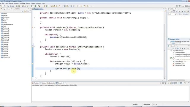This screenshot has width=190, height=107.
Task: Open the Help menu
Action: pos(43,3)
